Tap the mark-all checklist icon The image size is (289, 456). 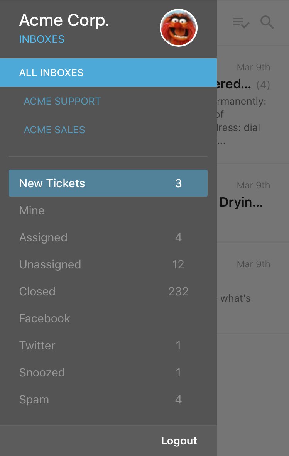[x=241, y=22]
